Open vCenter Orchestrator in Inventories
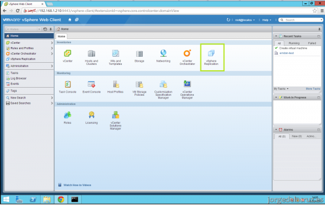 [187, 53]
